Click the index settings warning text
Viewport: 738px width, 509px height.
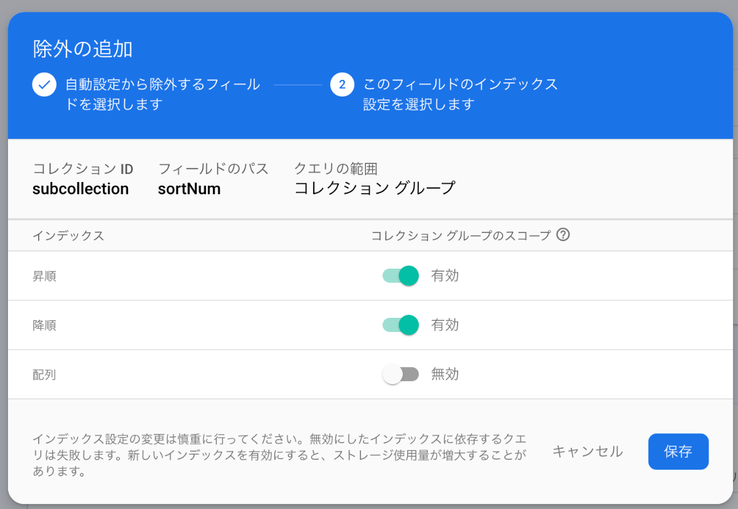280,456
